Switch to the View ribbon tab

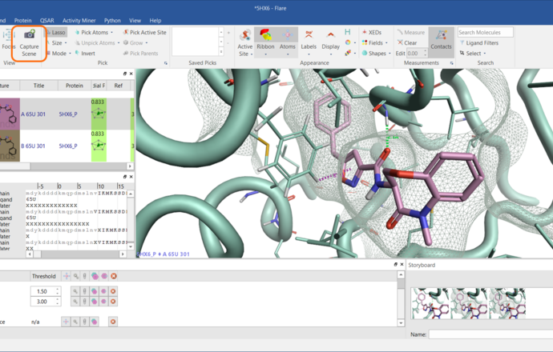click(x=135, y=21)
